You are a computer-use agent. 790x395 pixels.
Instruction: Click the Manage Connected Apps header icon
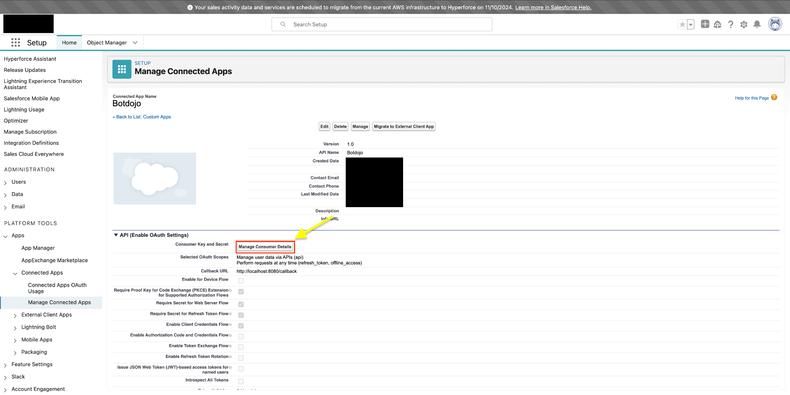pos(122,69)
